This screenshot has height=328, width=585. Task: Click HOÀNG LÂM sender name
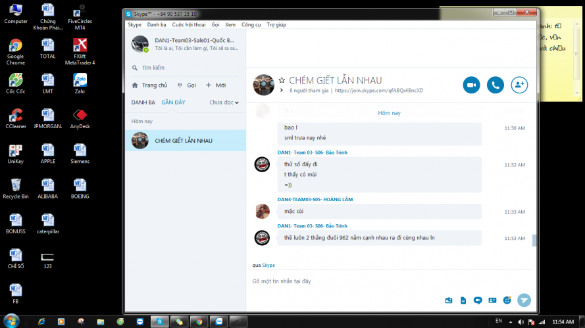coord(315,199)
